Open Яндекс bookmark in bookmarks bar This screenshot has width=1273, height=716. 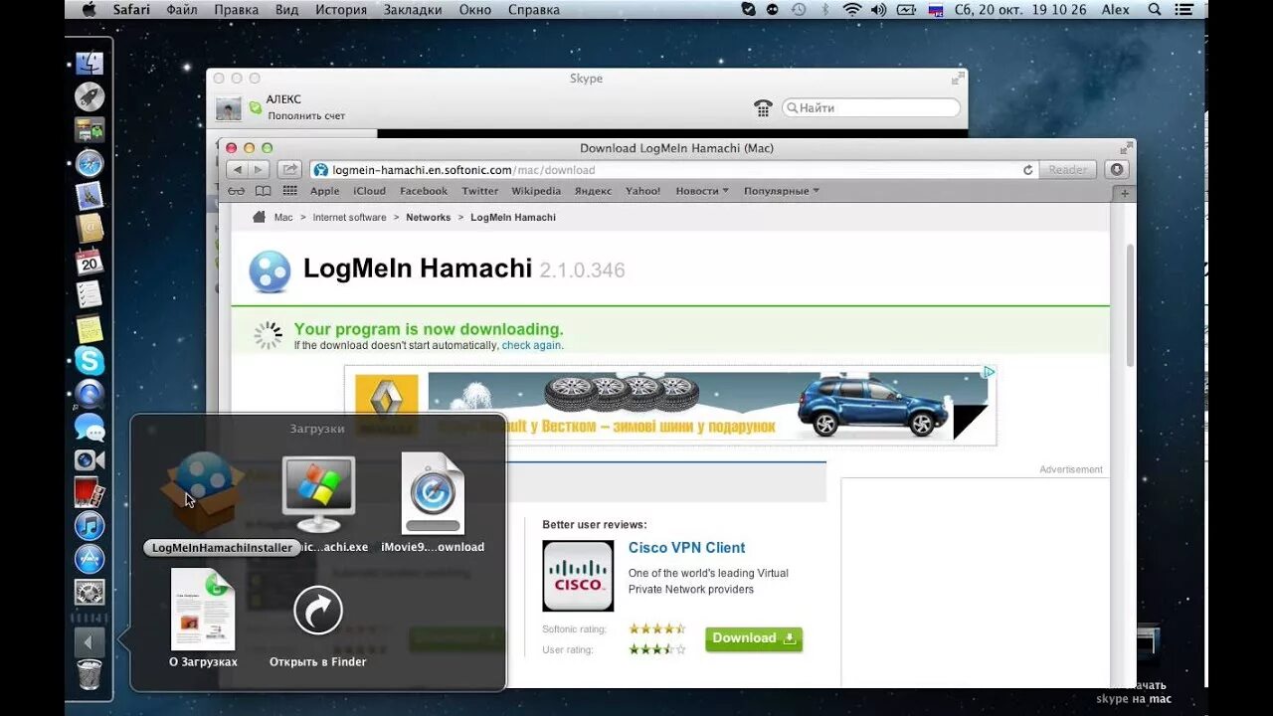coord(593,191)
